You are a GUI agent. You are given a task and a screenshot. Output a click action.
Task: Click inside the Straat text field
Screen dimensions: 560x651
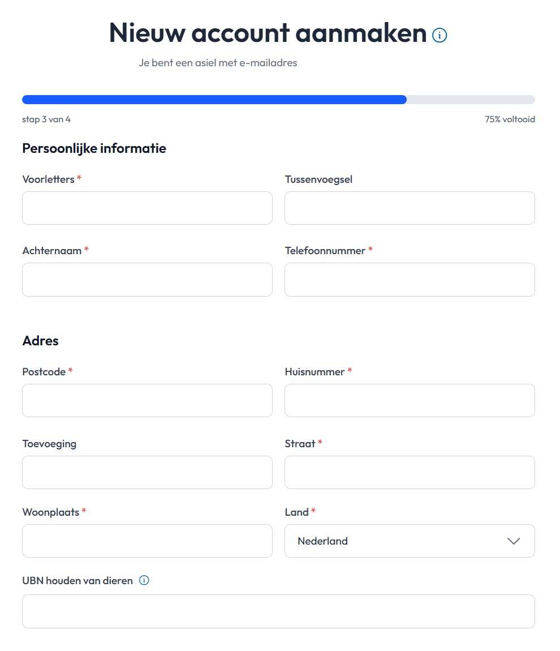[410, 472]
